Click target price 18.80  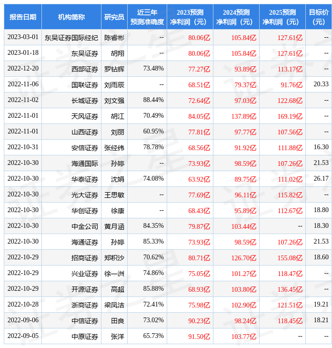click(x=321, y=210)
